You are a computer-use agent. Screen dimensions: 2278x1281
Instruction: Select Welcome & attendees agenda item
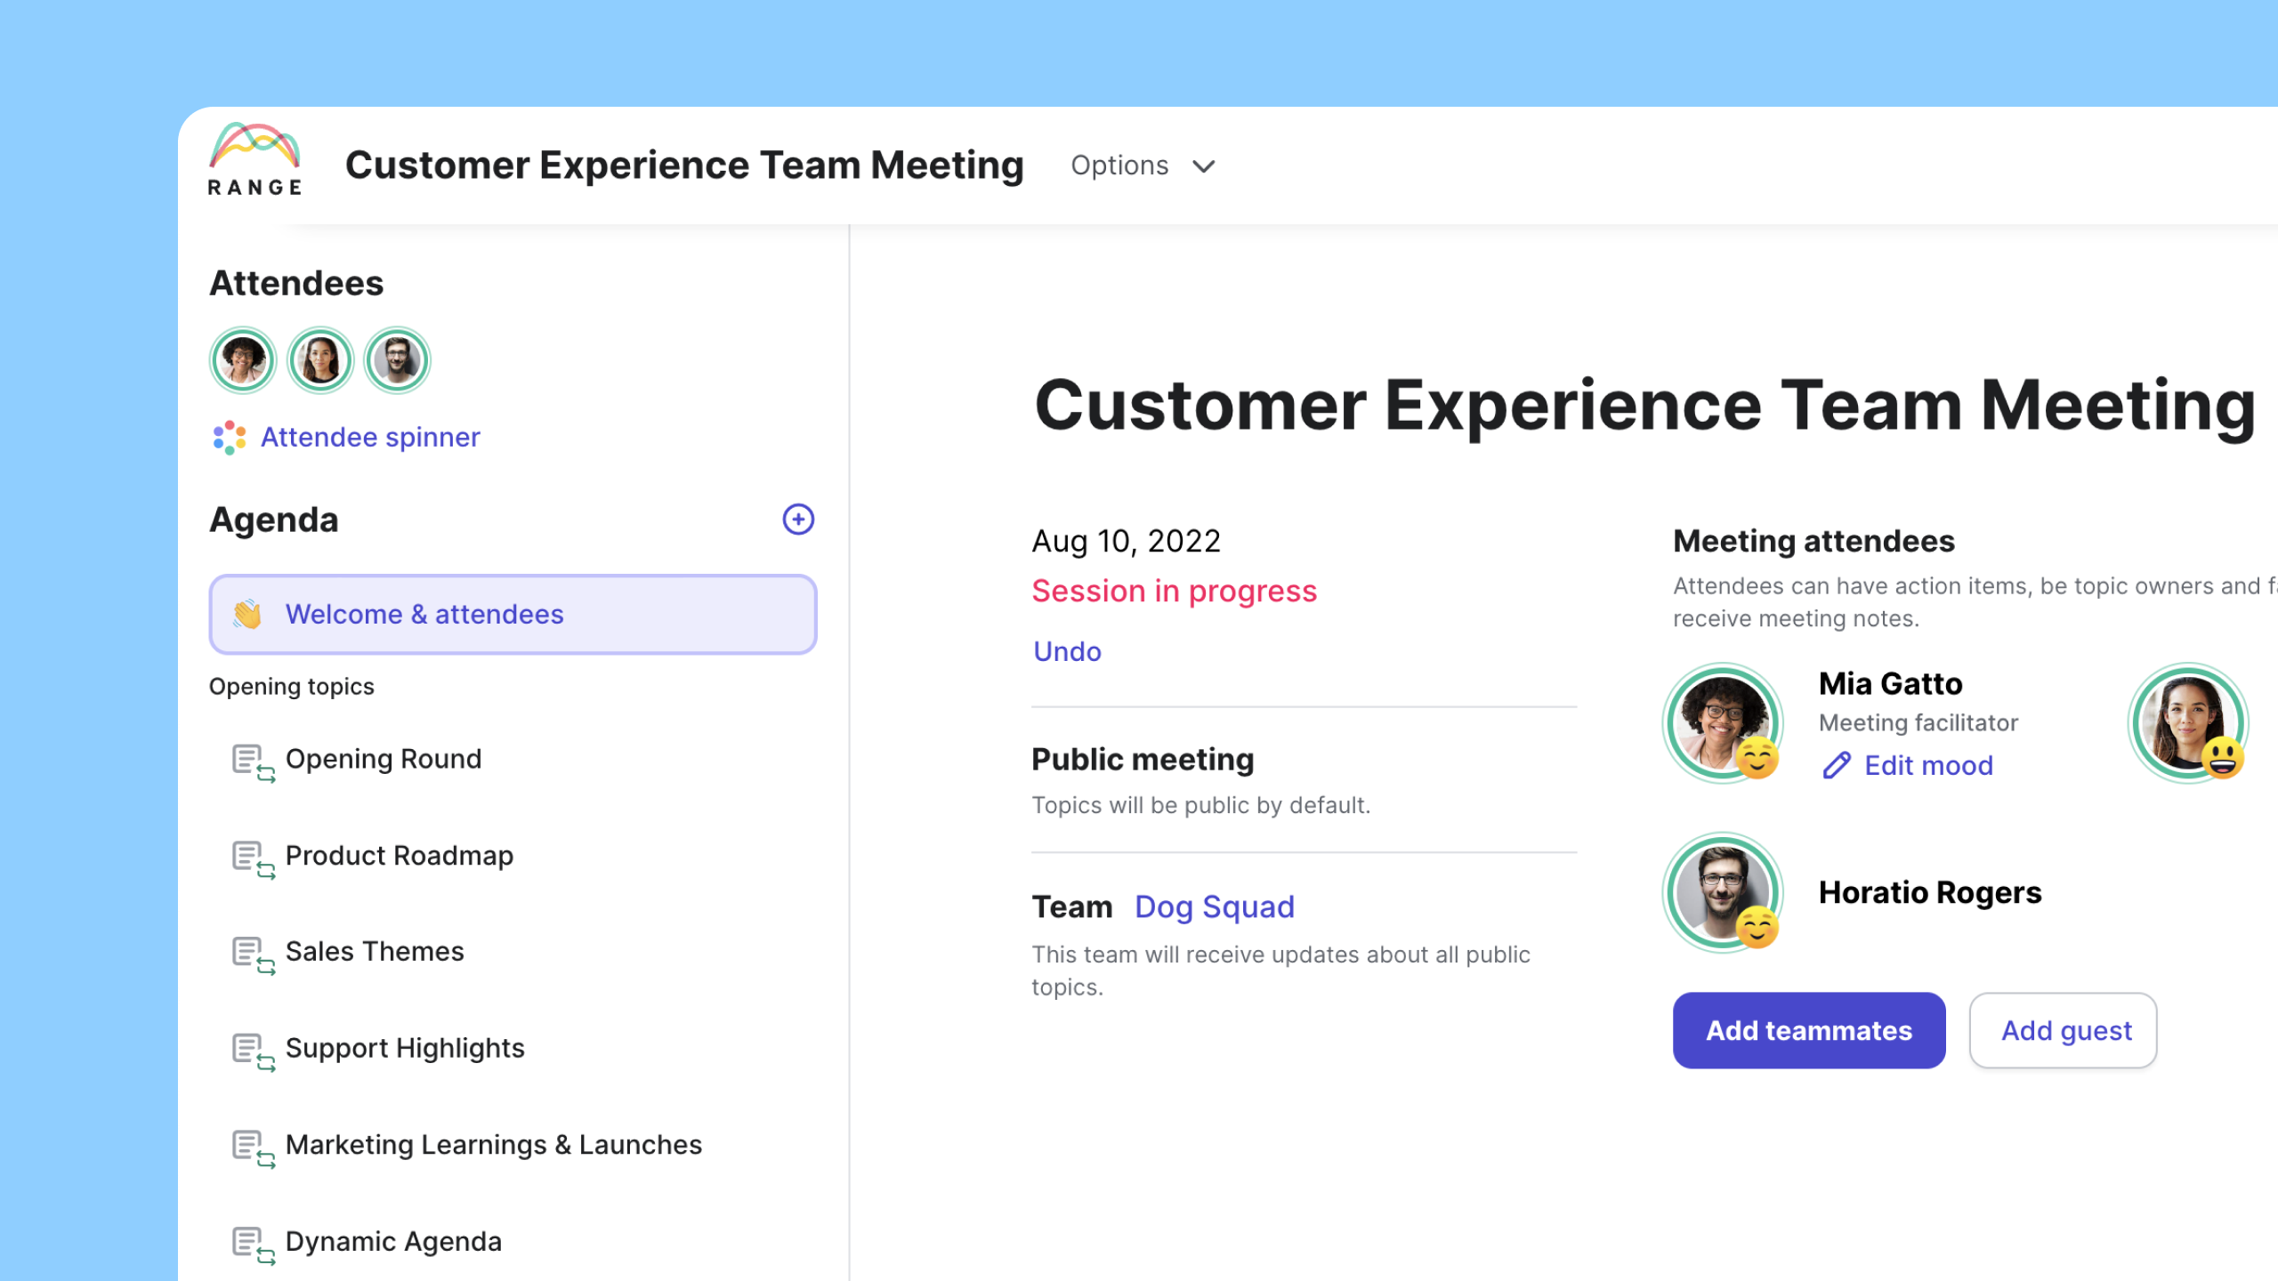[x=513, y=615]
